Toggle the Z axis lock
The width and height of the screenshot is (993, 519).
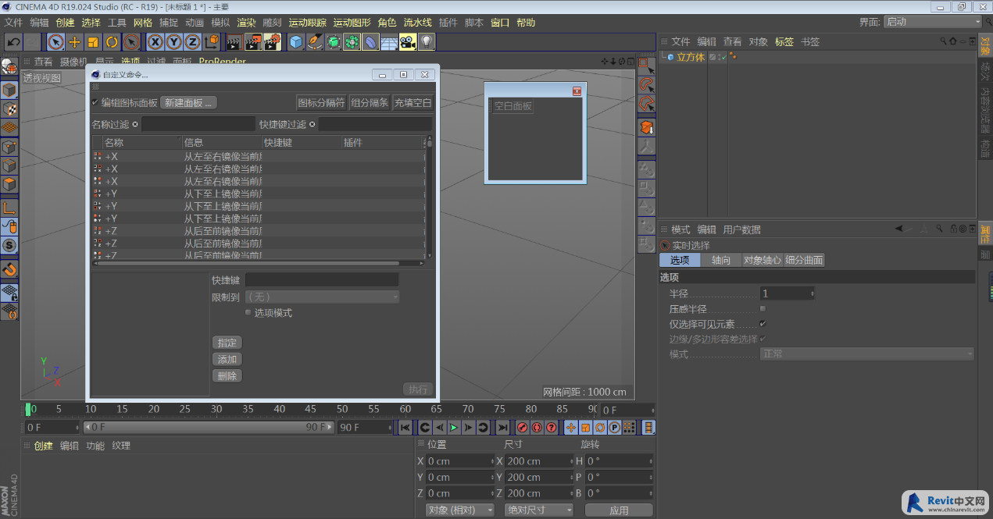[x=192, y=41]
